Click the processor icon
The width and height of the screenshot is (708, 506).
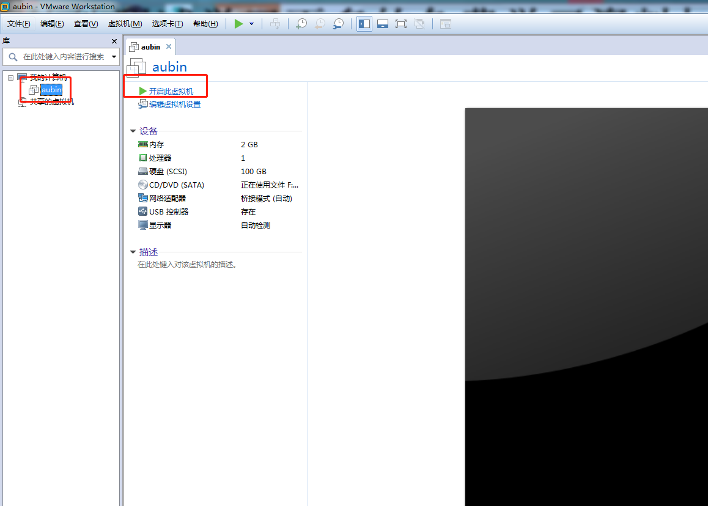[142, 158]
